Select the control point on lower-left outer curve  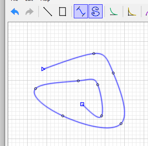coord(63,116)
